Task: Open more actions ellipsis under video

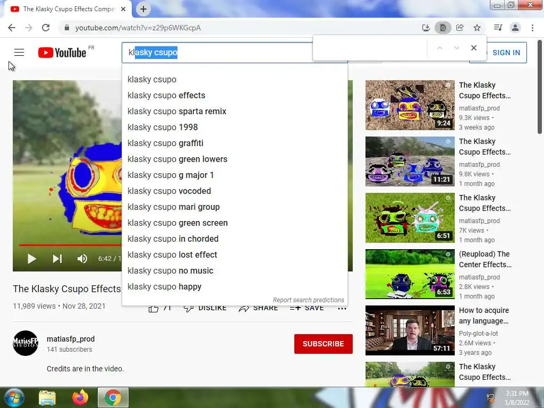Action: pyautogui.click(x=342, y=308)
